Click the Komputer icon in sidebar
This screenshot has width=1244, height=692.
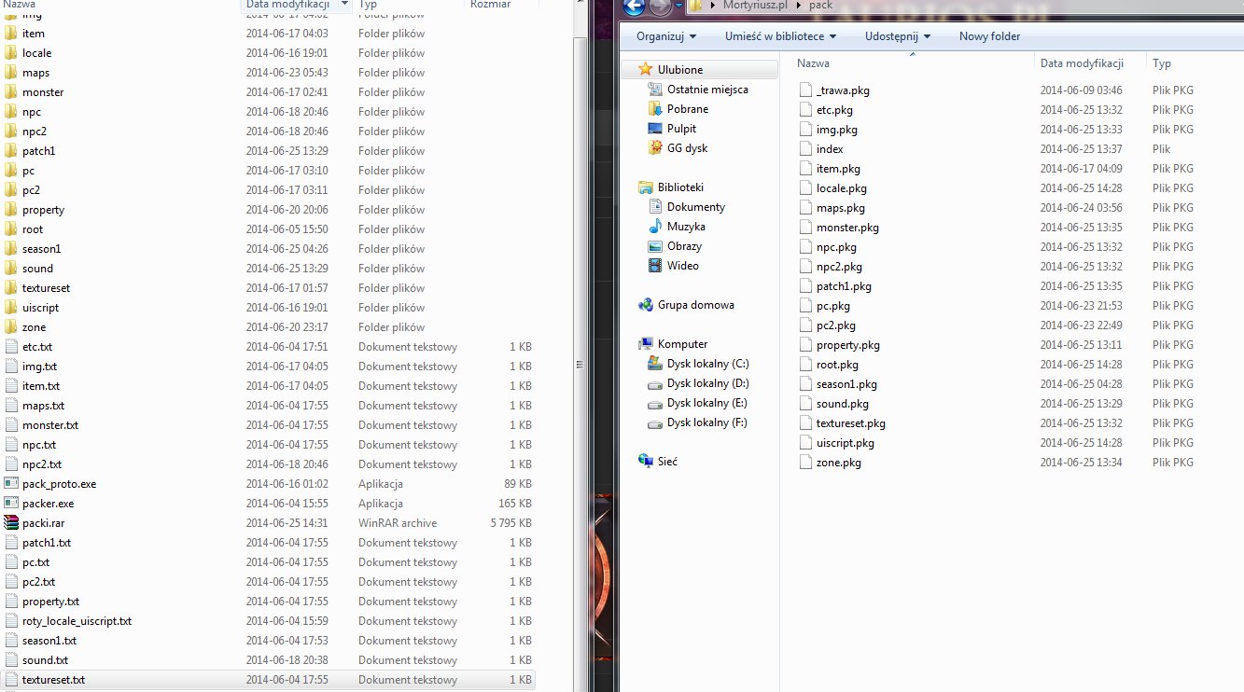(x=646, y=344)
